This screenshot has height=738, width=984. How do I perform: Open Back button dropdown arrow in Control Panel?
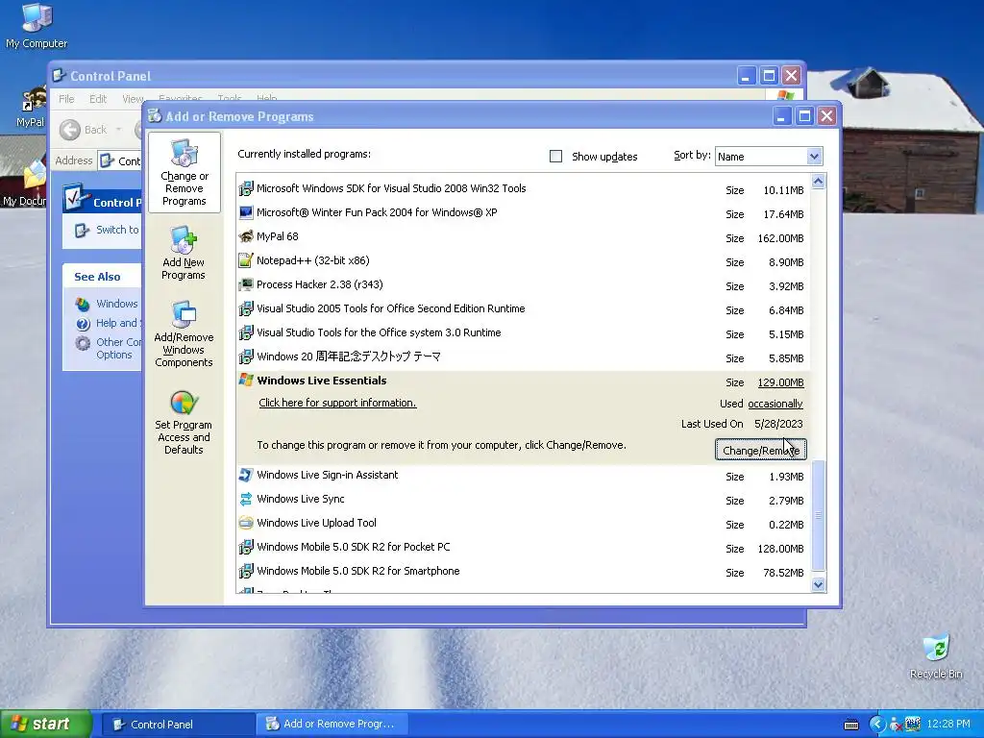(x=118, y=130)
